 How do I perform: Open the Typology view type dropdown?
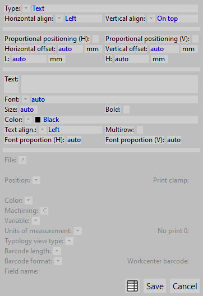coord(70,241)
